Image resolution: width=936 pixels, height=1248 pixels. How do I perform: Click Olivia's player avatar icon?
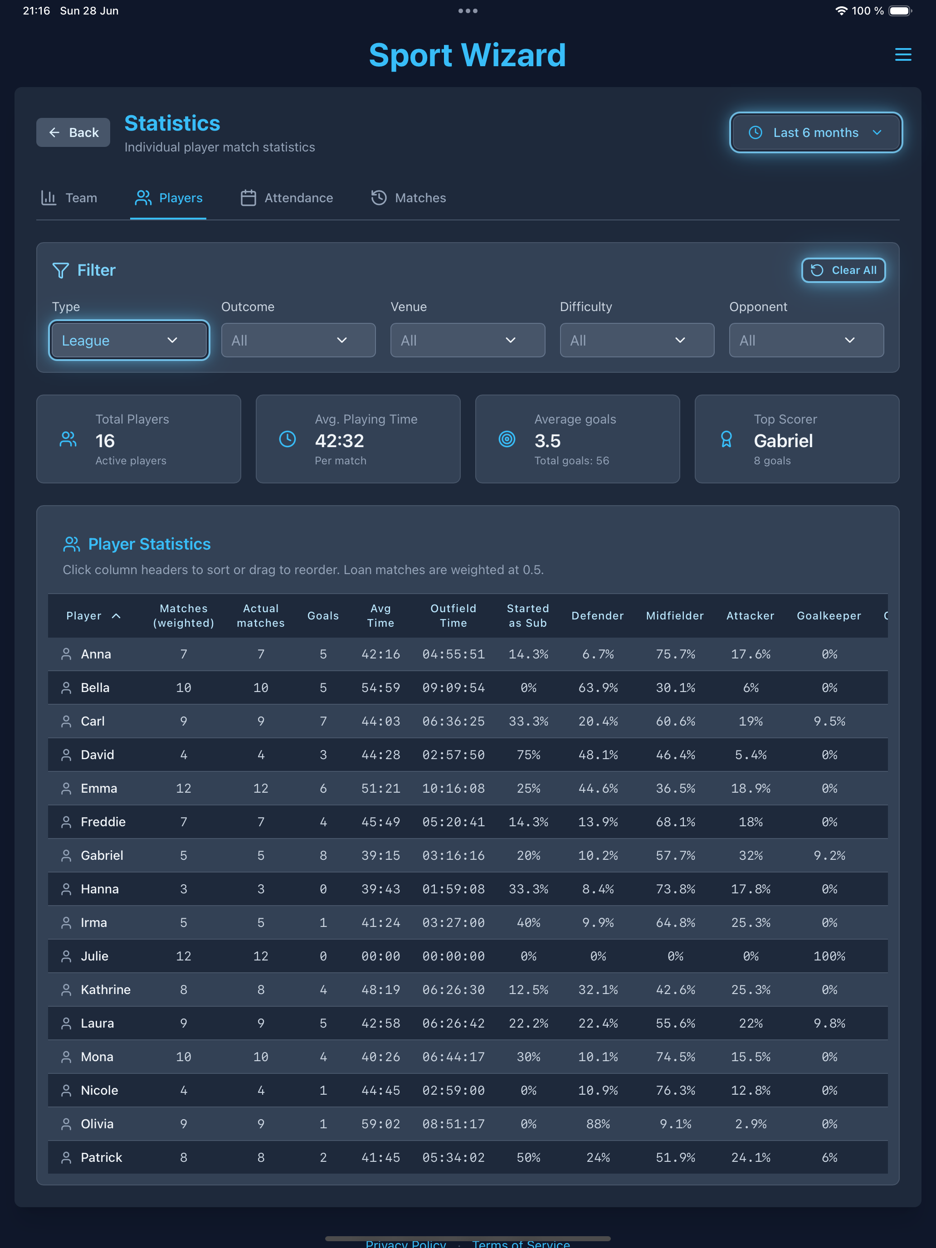66,1124
